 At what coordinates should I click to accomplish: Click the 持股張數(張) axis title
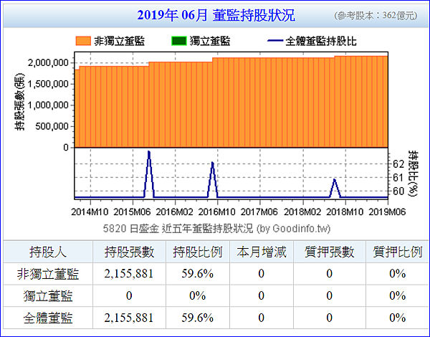(x=20, y=102)
